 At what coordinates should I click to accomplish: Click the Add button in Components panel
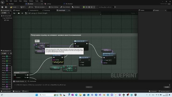coord(4,13)
